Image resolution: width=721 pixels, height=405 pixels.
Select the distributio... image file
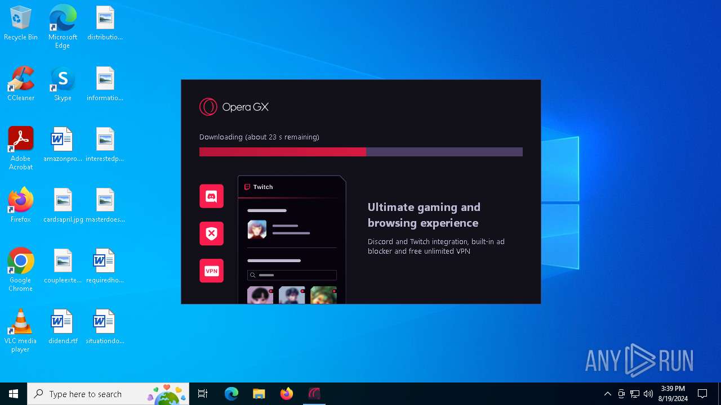point(105,24)
